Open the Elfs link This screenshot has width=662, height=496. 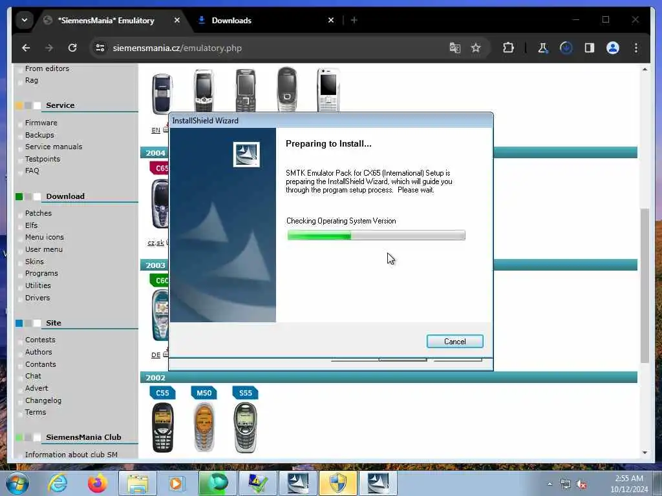[x=31, y=225]
